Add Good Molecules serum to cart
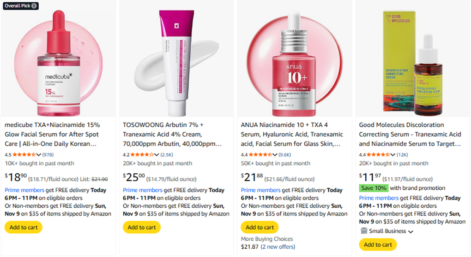Screen dimensions: 471x257 (x=378, y=245)
